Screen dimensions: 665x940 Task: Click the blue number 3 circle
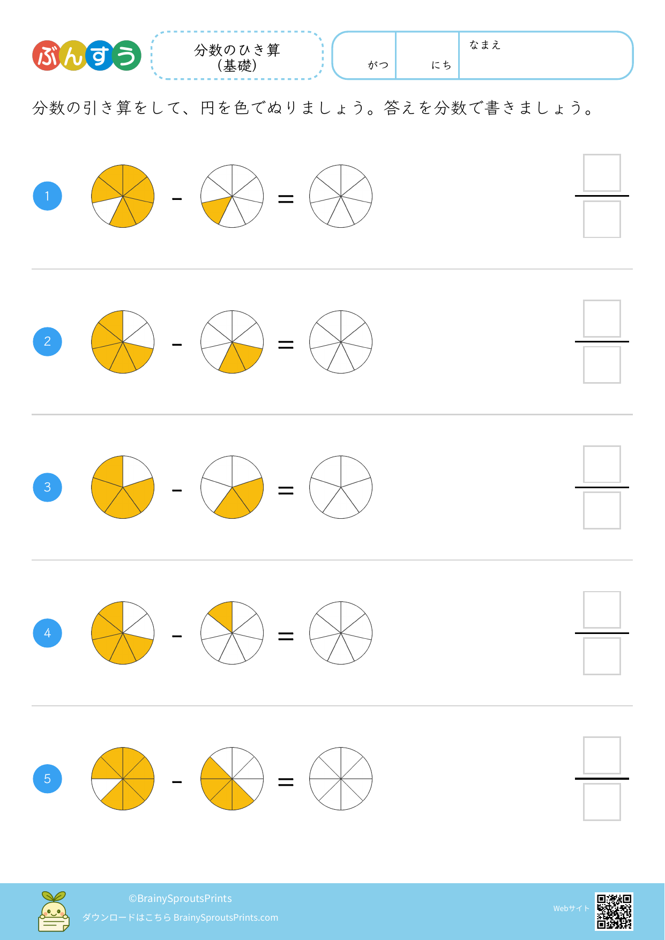[48, 488]
